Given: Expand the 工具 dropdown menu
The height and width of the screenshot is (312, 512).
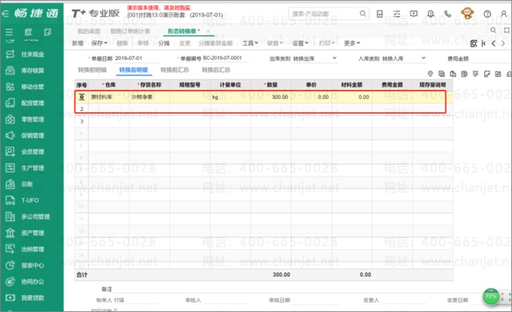Looking at the screenshot, I should coord(250,43).
